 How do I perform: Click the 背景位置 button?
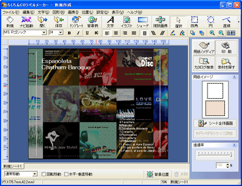(x=158, y=174)
